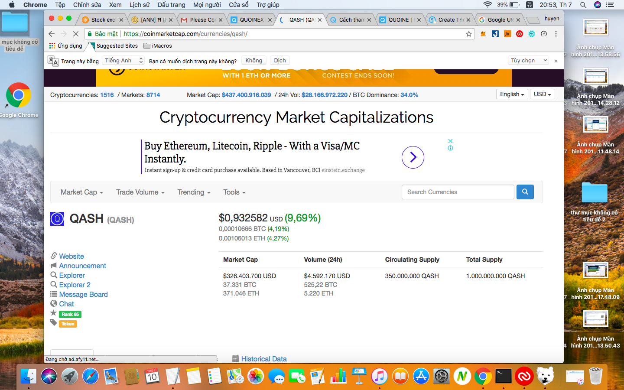The width and height of the screenshot is (624, 390).
Task: Open Google Chrome desktop shortcut
Action: (18, 95)
